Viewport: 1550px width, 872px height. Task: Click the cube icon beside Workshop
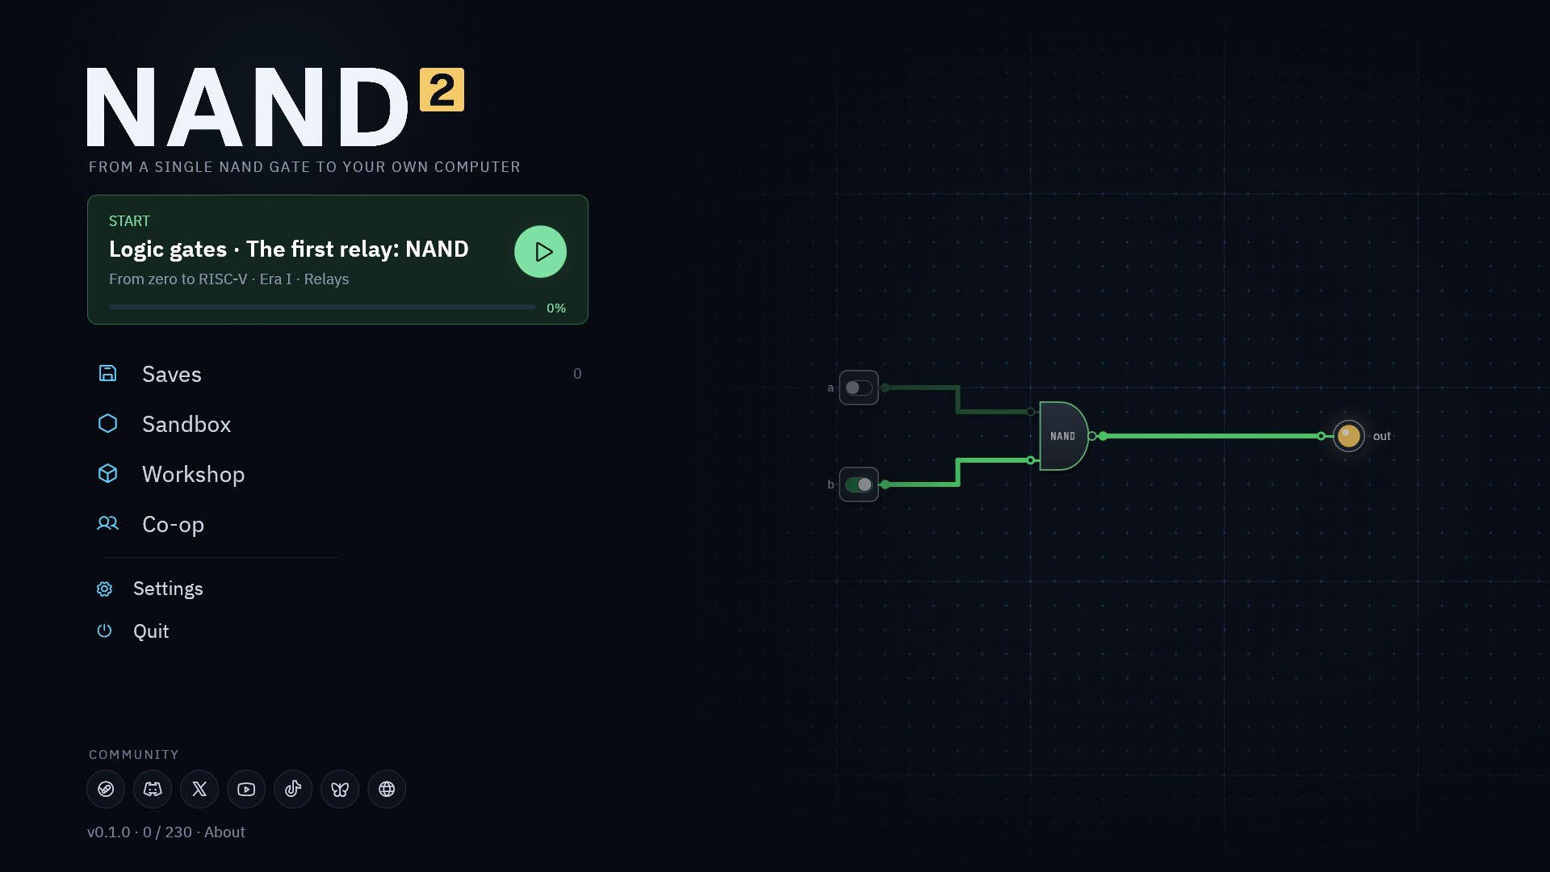click(x=107, y=473)
